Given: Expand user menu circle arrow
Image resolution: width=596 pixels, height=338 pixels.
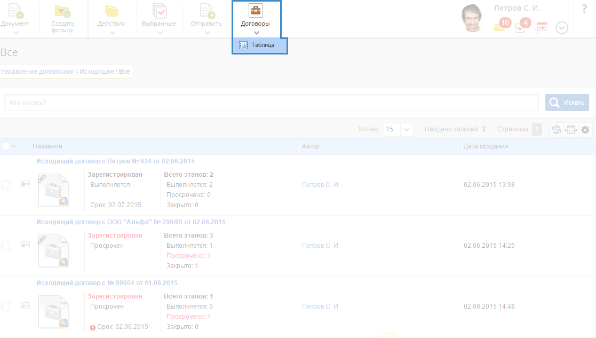Looking at the screenshot, I should [561, 28].
